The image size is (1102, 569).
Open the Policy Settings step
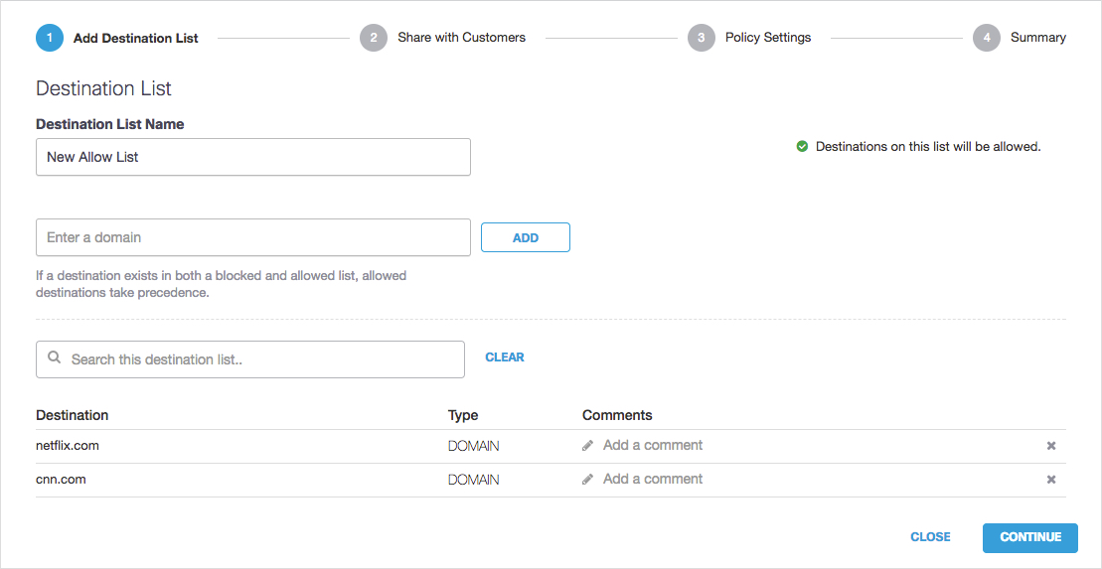(767, 38)
